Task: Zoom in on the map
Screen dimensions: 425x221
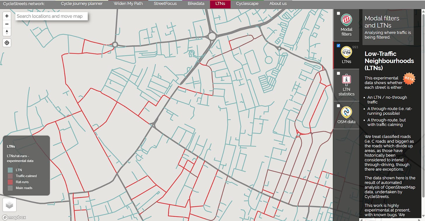Action: (x=7, y=16)
